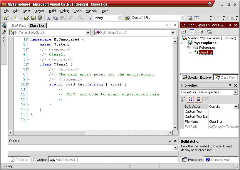Click the File Name value field Class1.cs
The image size is (240, 170).
[x=224, y=122]
